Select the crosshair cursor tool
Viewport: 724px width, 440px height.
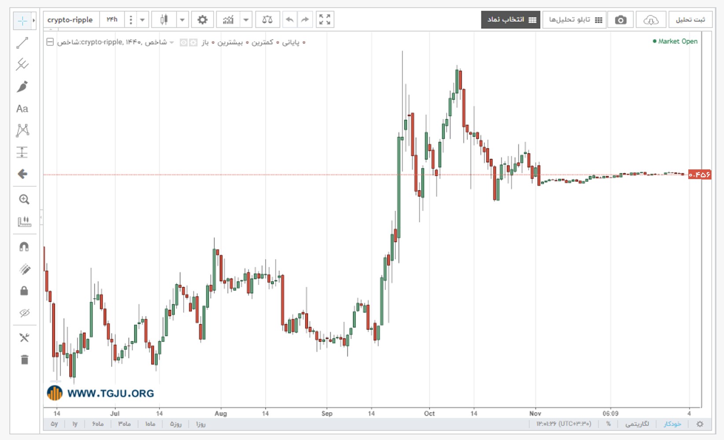pos(22,21)
